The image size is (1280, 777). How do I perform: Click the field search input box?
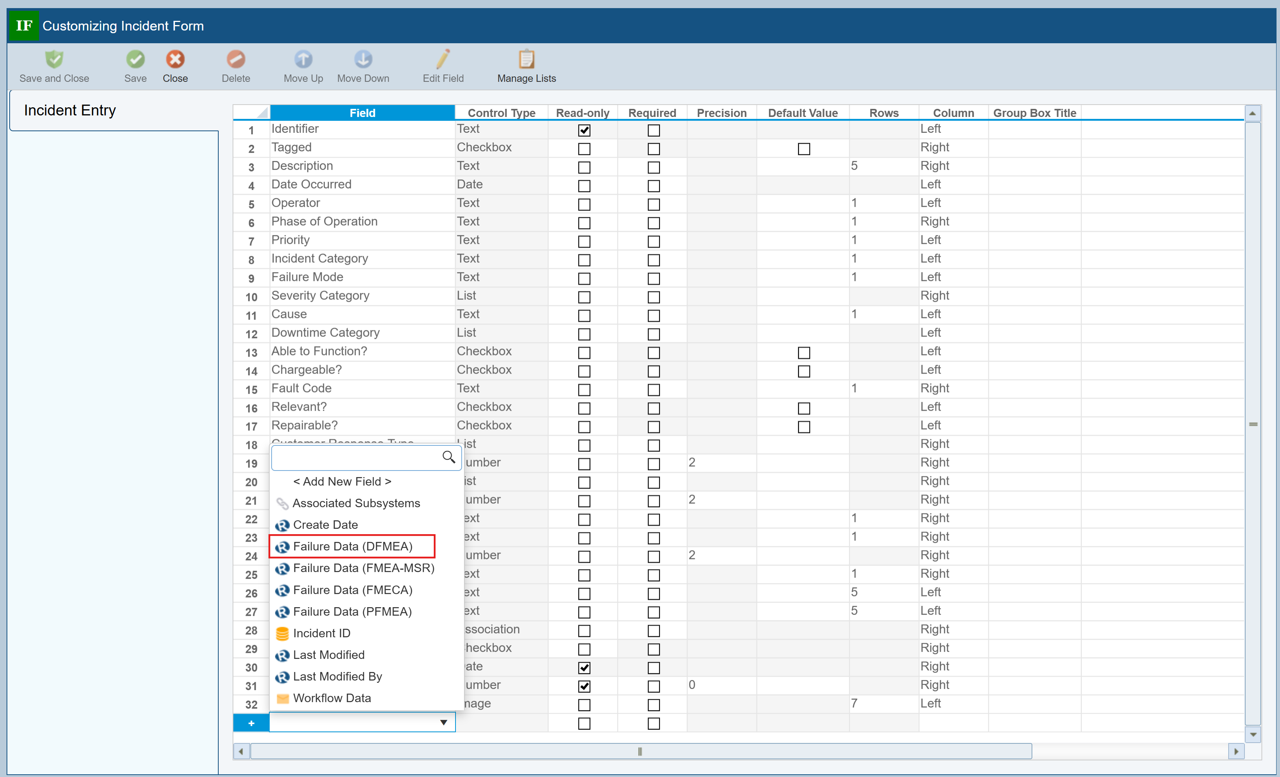(x=356, y=457)
